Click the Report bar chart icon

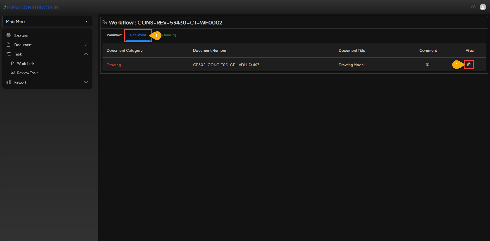coord(9,82)
